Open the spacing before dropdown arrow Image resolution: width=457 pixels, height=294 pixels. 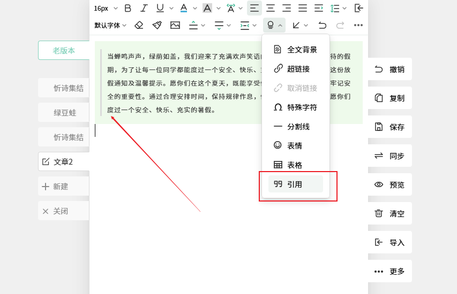203,26
